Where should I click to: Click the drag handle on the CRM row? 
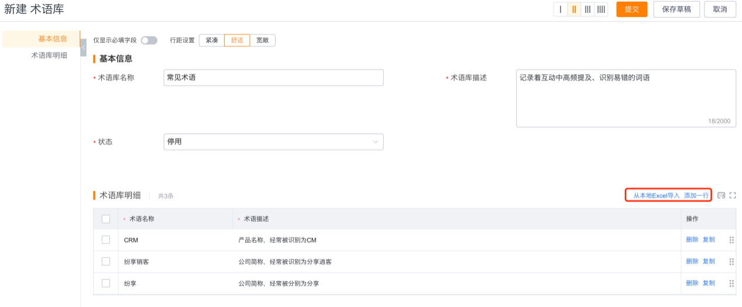pyautogui.click(x=731, y=240)
